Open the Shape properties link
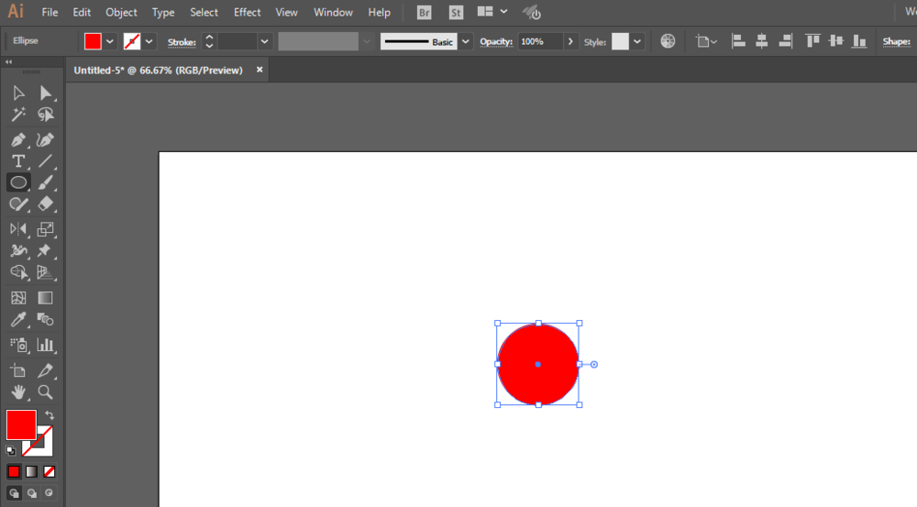The image size is (917, 507). click(897, 41)
